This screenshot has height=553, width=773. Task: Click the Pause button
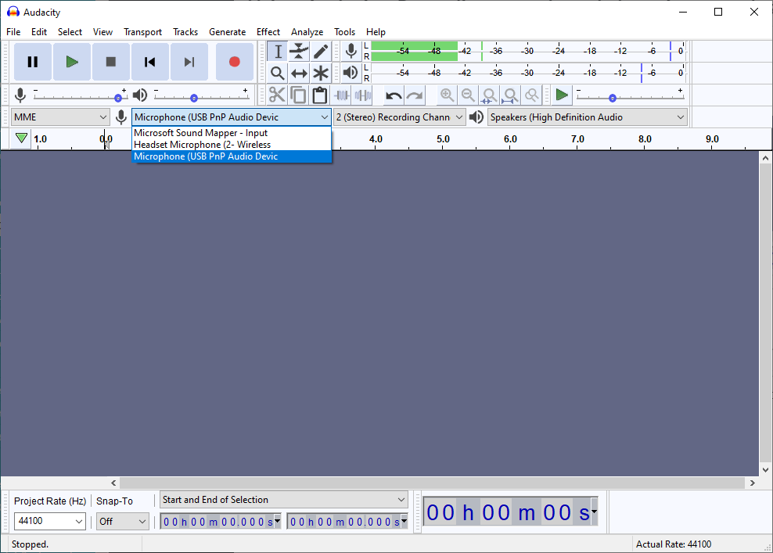point(33,62)
